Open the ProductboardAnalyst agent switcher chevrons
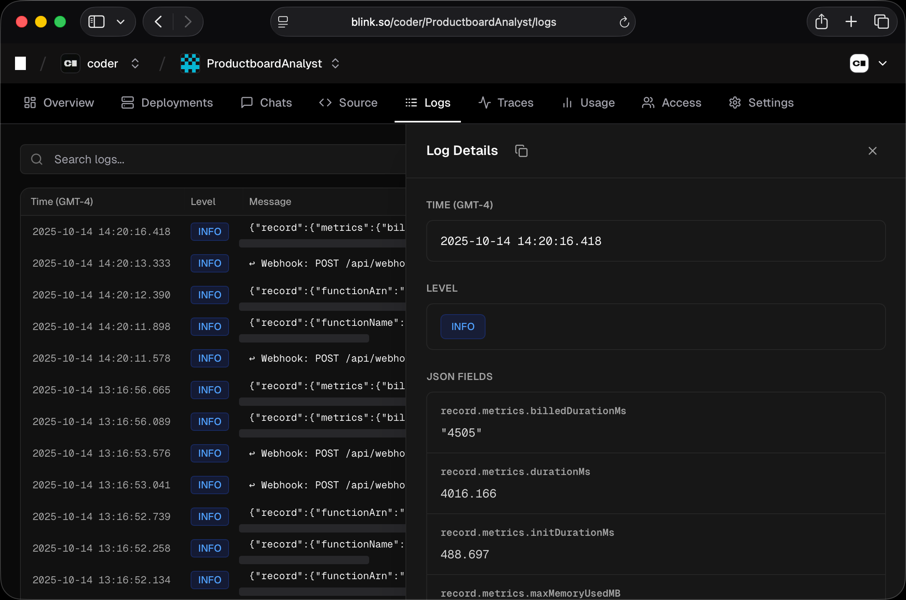This screenshot has height=600, width=906. tap(335, 63)
